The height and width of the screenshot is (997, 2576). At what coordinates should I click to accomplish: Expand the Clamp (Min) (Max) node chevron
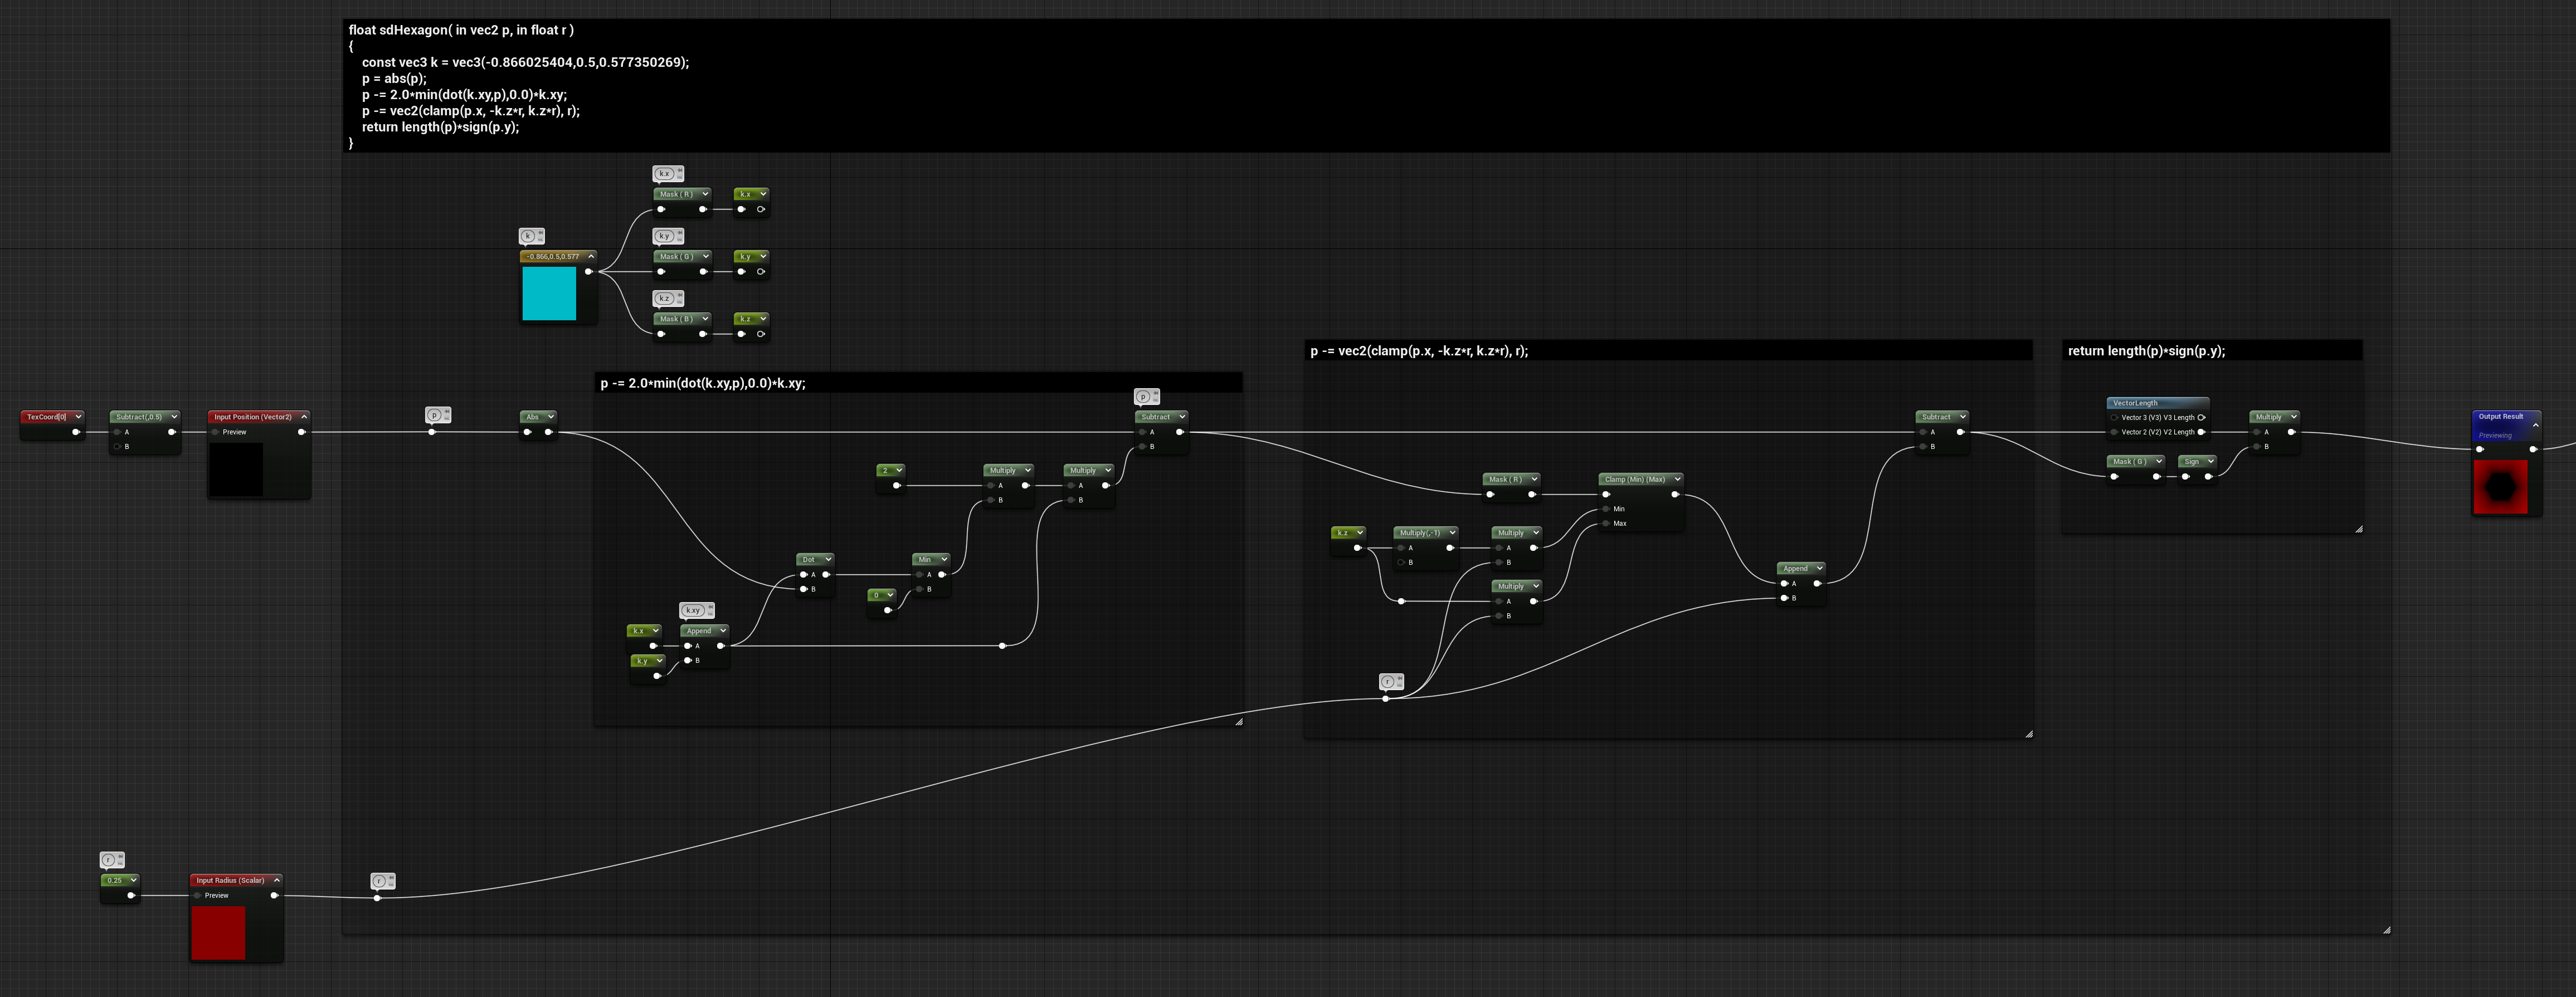(x=1677, y=479)
